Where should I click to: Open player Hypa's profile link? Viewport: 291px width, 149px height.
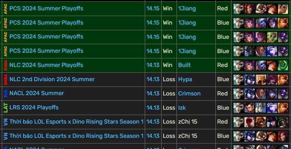click(x=185, y=79)
